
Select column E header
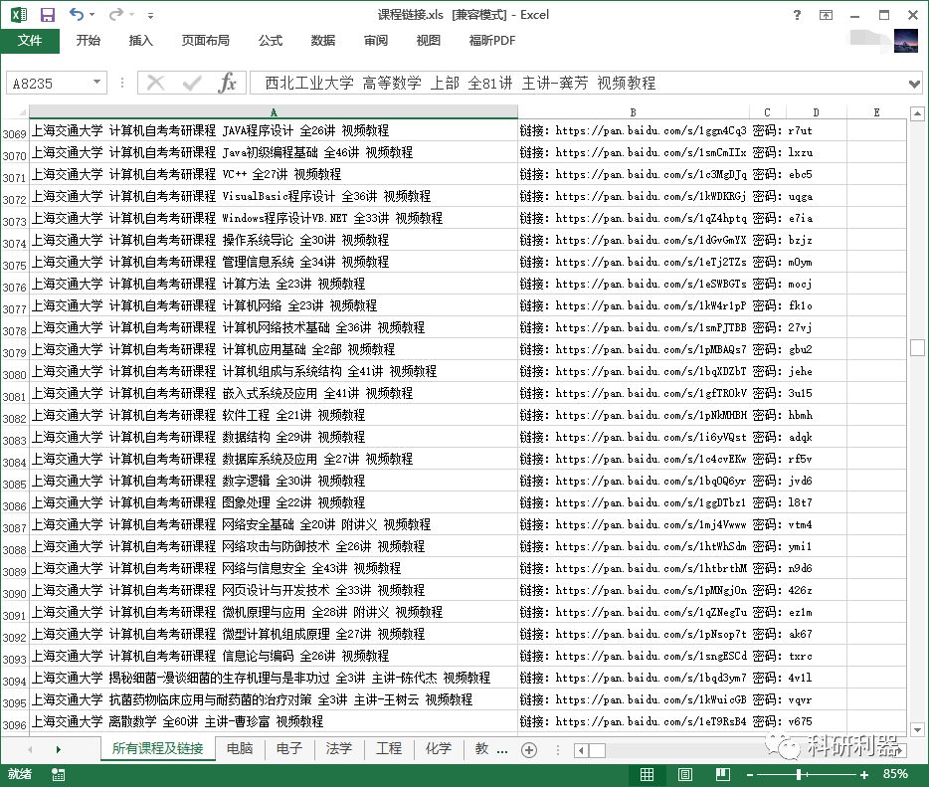click(877, 112)
